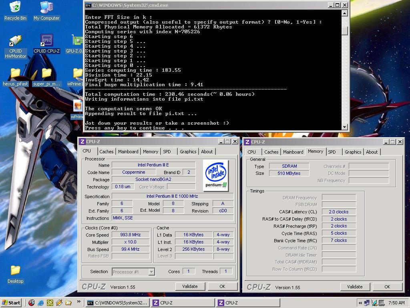Click the taskbar clock 7:50 AM
The height and width of the screenshot is (308, 410).
[x=396, y=303]
